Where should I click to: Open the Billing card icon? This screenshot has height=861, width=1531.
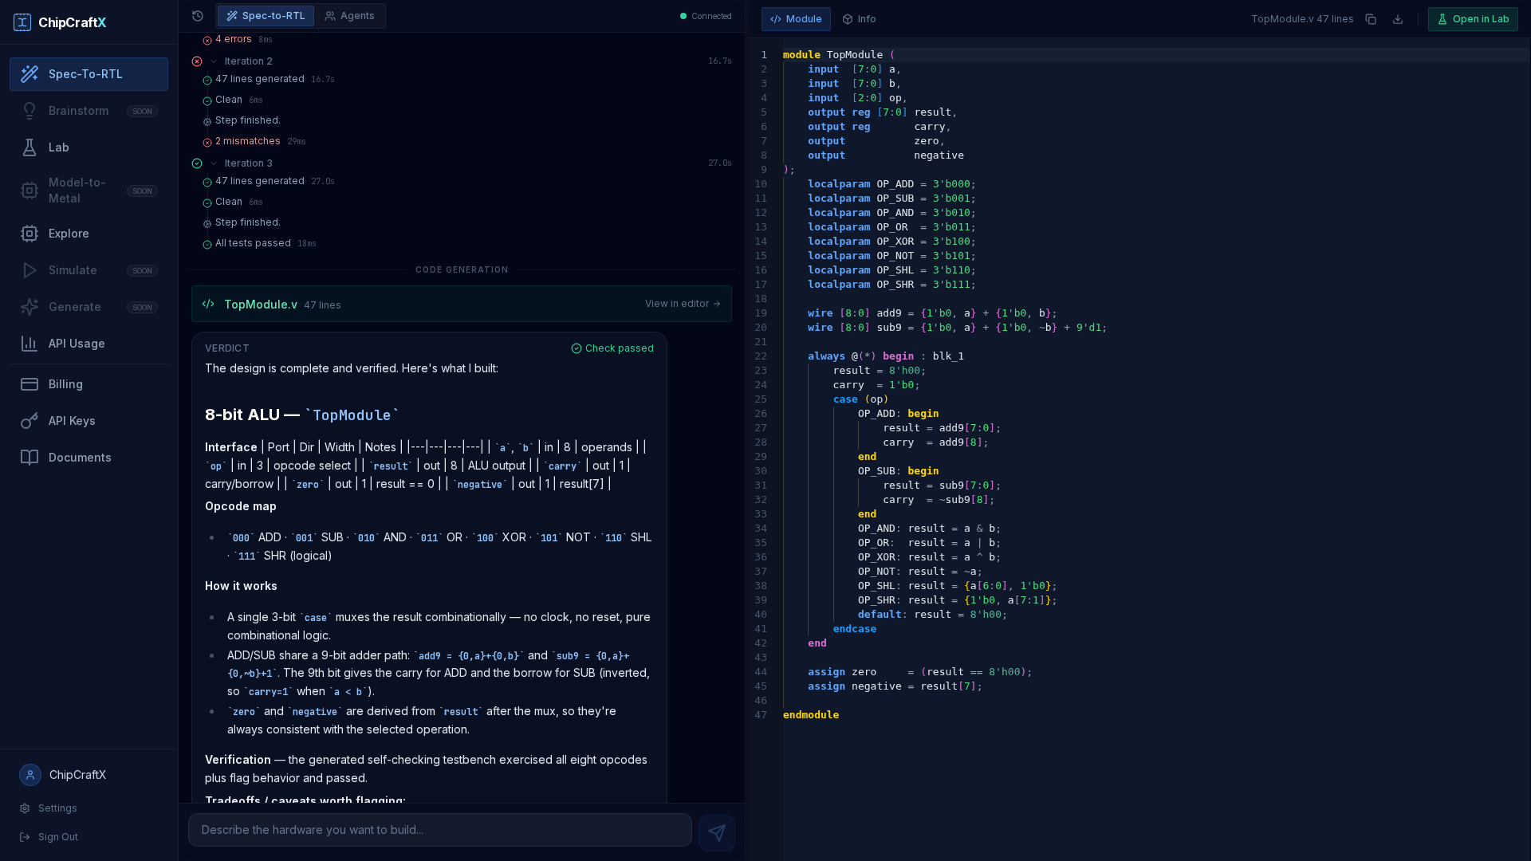(x=30, y=384)
